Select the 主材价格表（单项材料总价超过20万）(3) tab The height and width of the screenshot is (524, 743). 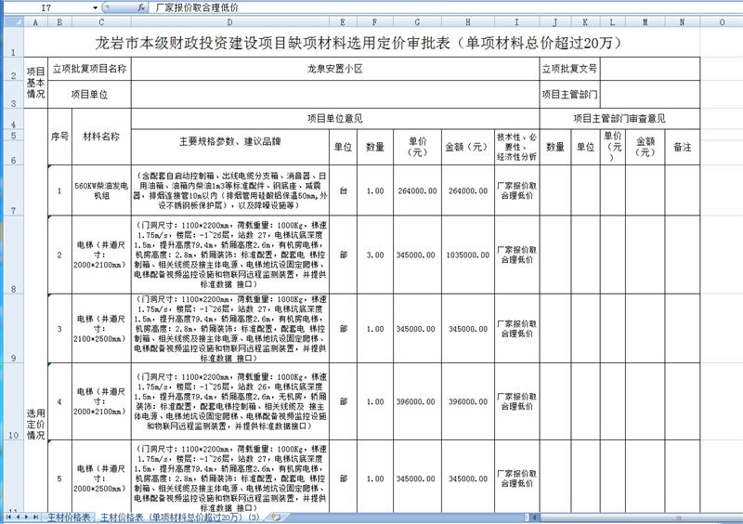[179, 517]
